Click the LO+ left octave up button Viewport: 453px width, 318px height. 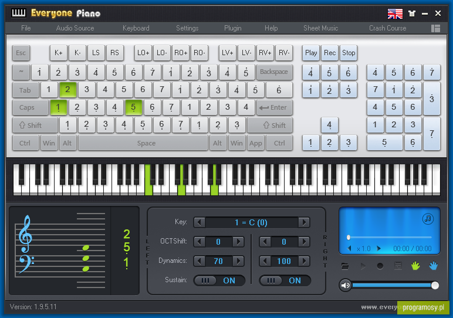coord(143,53)
